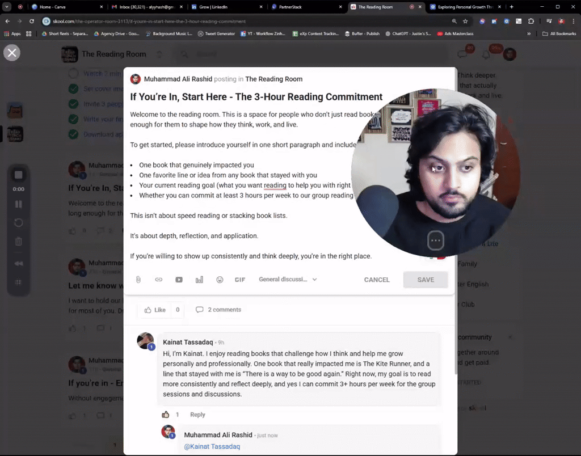Close the post overlay with X button

pos(12,53)
